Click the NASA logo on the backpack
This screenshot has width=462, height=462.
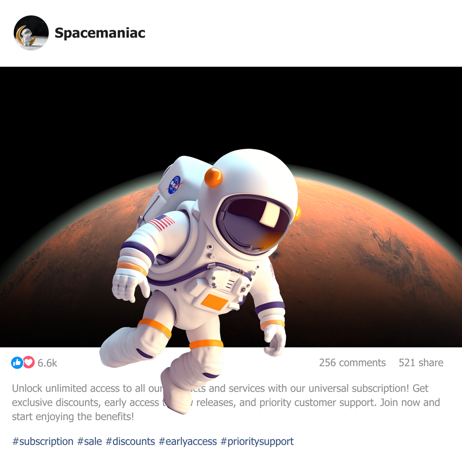click(175, 185)
